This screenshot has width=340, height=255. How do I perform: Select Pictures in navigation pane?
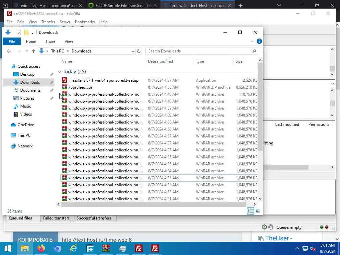pyautogui.click(x=27, y=98)
